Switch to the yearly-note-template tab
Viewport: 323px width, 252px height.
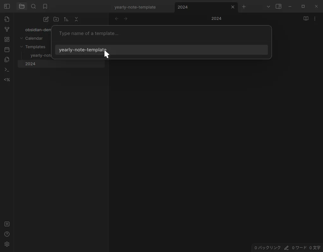pos(135,7)
